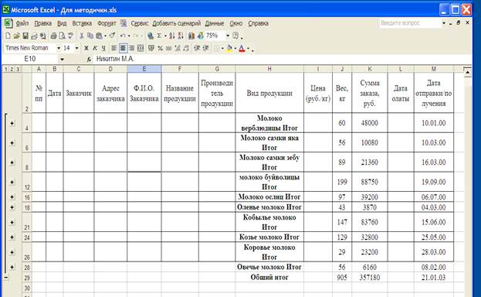Apply currency format

pos(151,48)
